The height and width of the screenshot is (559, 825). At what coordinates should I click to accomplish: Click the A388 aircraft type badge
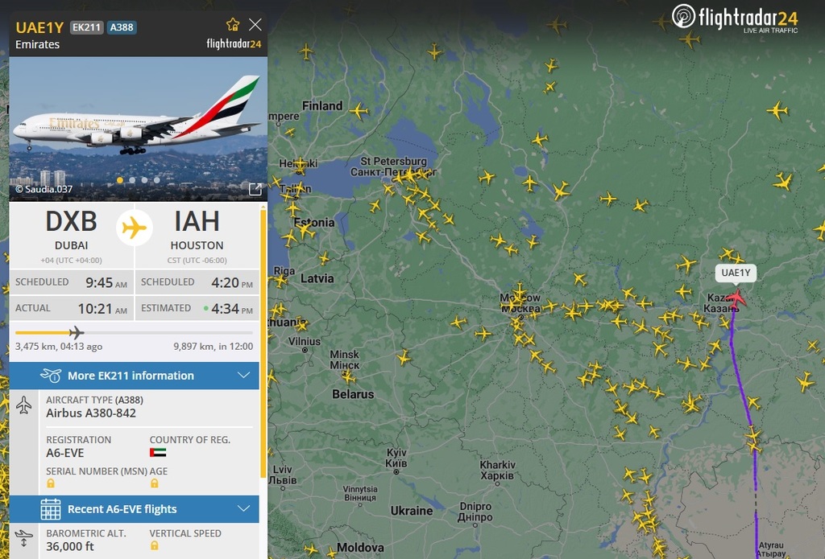122,27
